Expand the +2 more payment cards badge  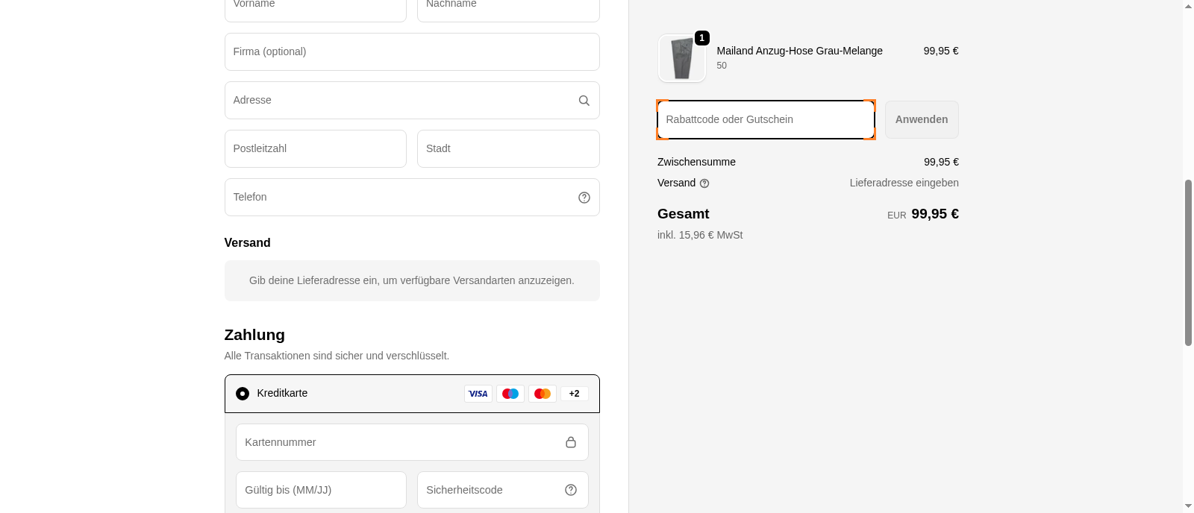(574, 394)
